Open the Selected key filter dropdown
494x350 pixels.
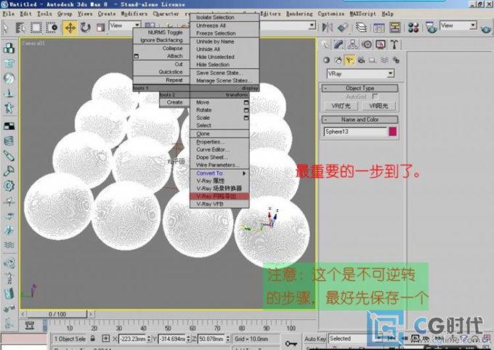[355, 338]
